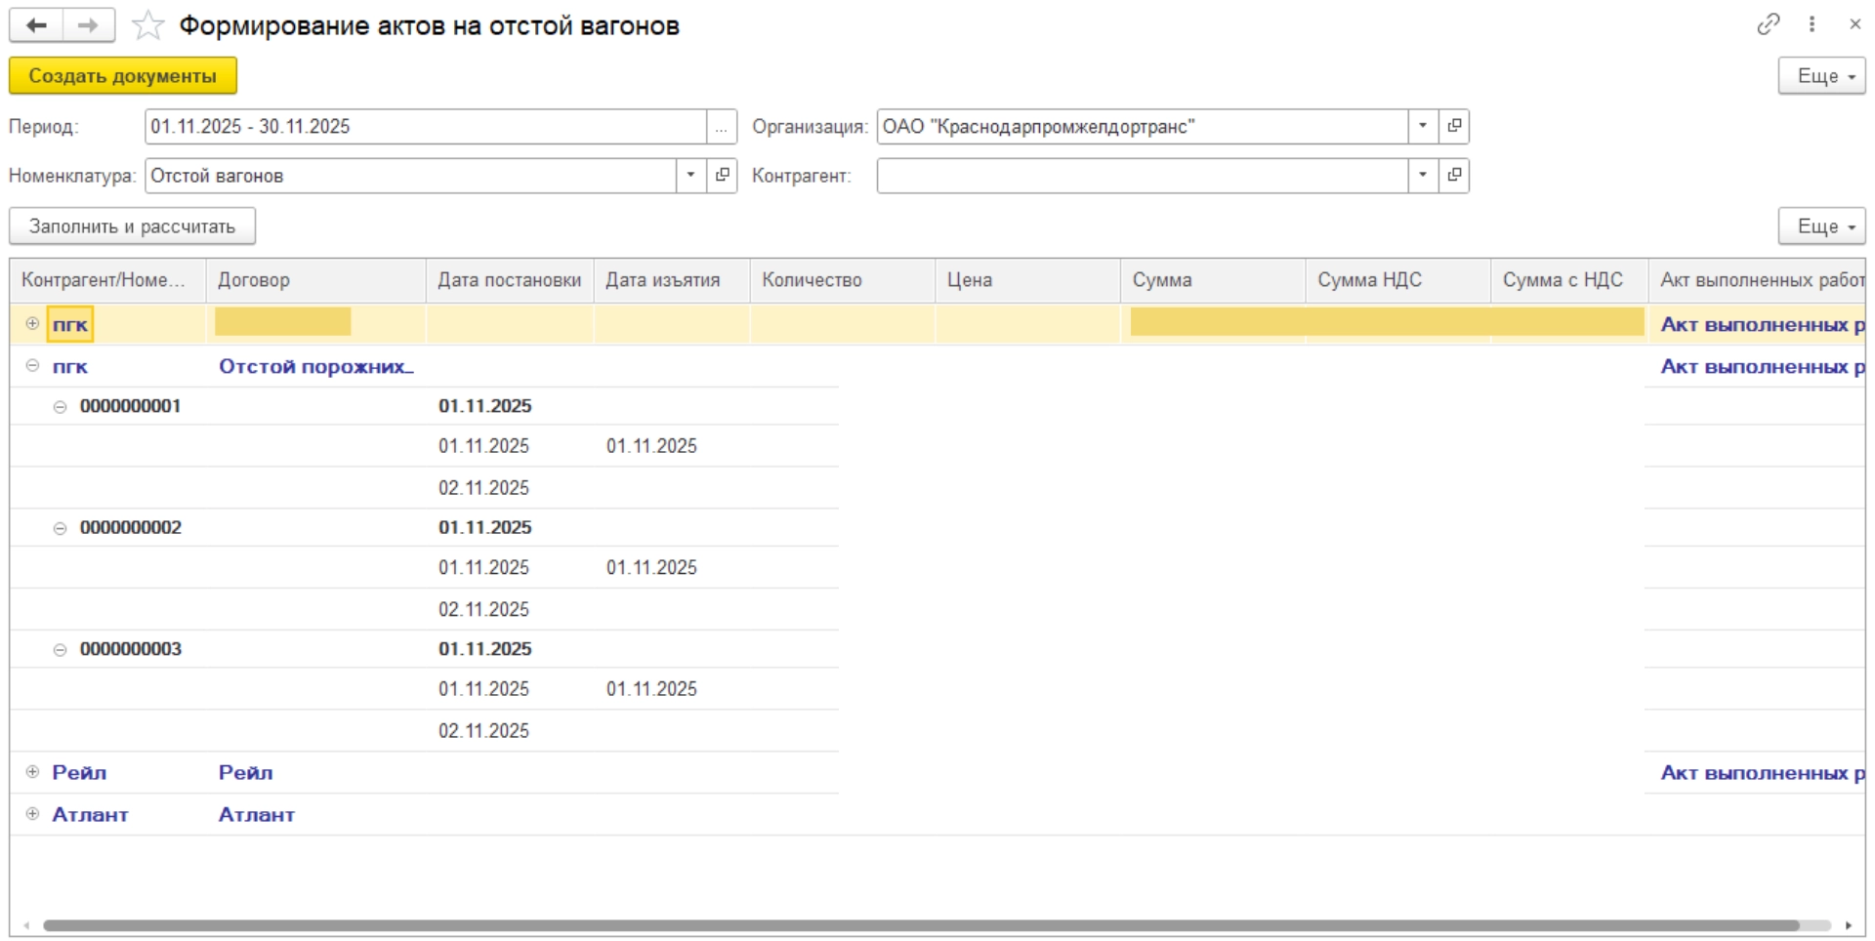This screenshot has height=941, width=1875.
Task: Expand the Контрагент dropdown list
Action: [1423, 176]
